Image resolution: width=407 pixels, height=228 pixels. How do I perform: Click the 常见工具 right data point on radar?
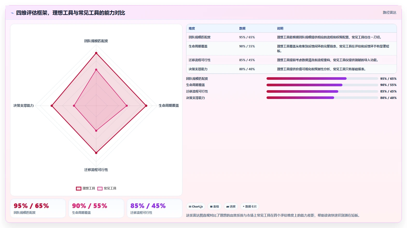(127, 106)
